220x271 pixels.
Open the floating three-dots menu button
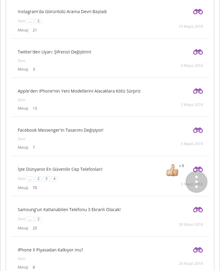coord(196,182)
